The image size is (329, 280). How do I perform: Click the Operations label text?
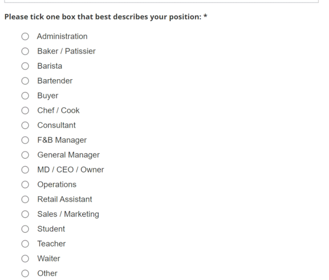[x=57, y=184]
